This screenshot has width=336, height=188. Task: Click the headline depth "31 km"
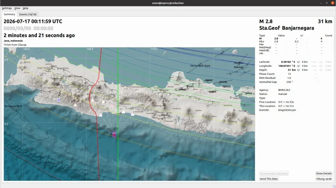(325, 21)
